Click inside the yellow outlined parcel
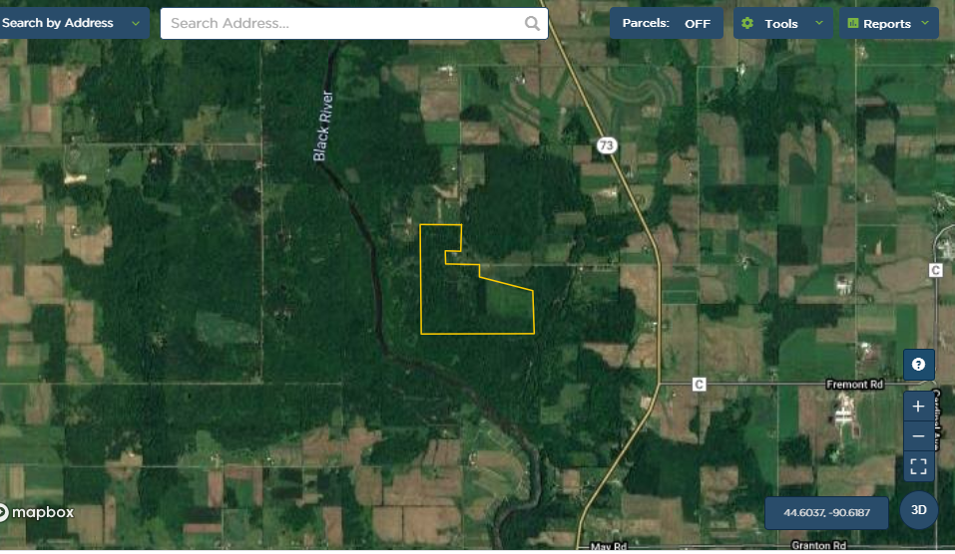This screenshot has height=554, width=955. 463,304
